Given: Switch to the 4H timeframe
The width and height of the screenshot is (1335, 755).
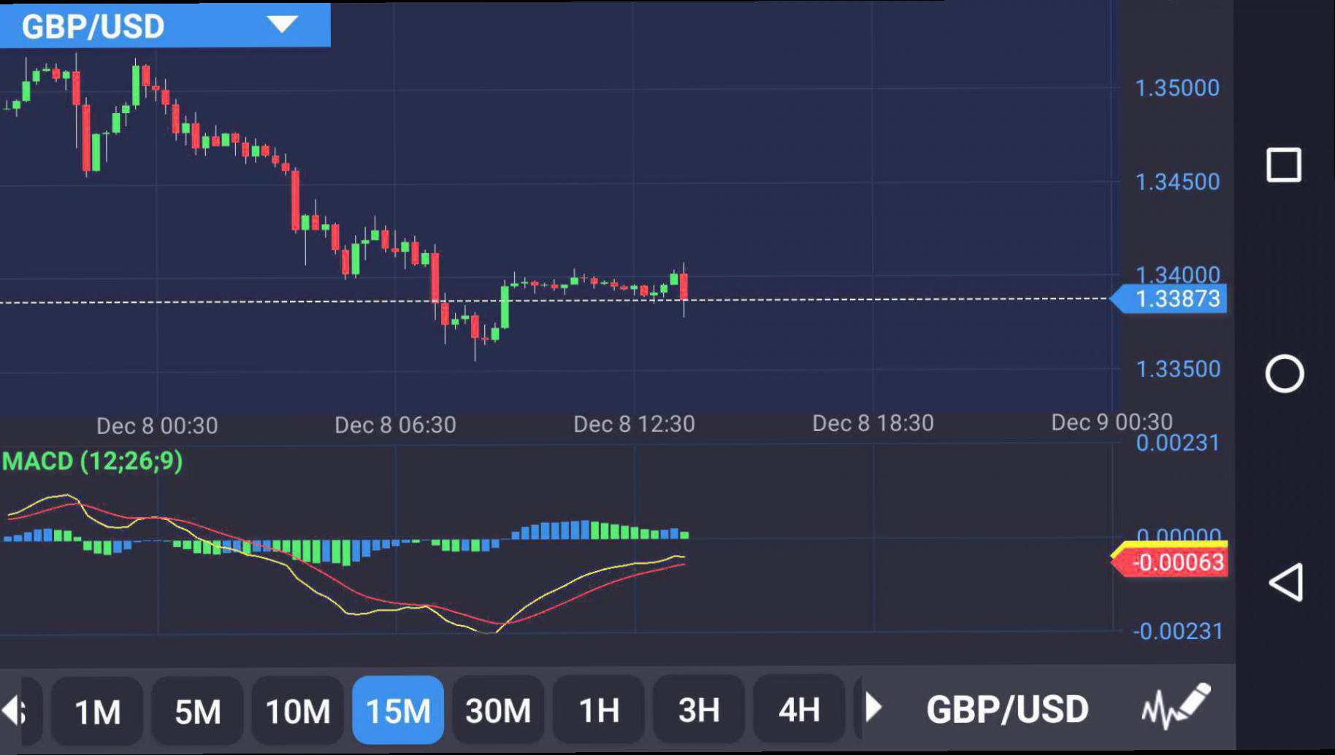Looking at the screenshot, I should click(x=799, y=711).
